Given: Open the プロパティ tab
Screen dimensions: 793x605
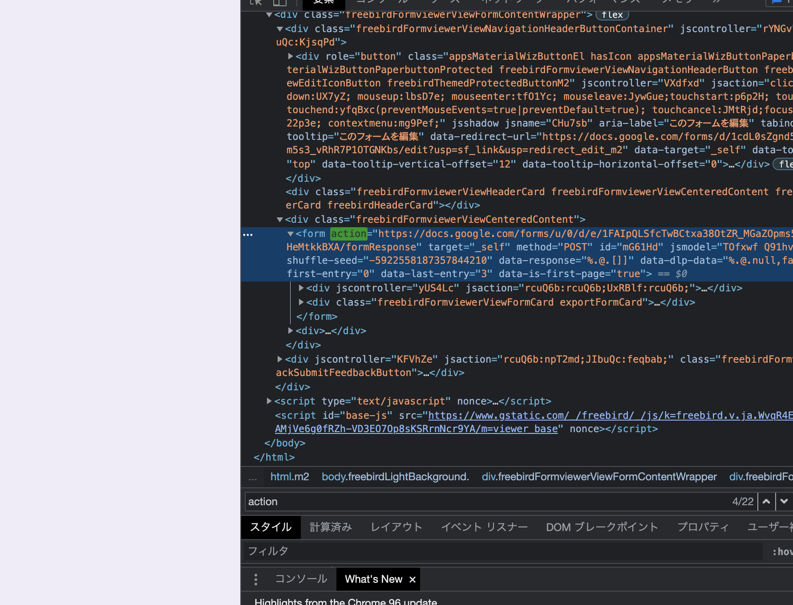Looking at the screenshot, I should (703, 527).
